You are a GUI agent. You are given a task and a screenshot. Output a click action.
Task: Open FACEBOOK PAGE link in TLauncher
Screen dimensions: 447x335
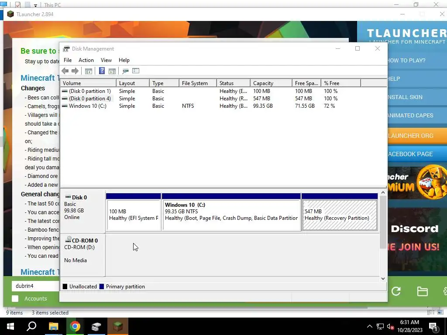[x=417, y=154]
